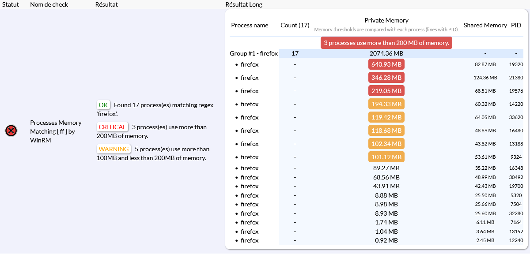Screen dimensions: 530x254
Task: Click the orange WARNING status badge
Action: coord(114,149)
